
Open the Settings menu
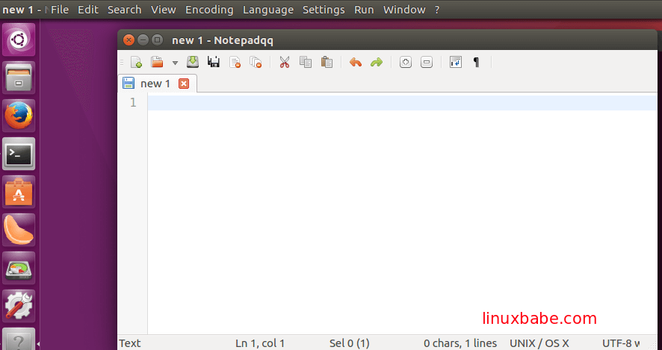tap(324, 10)
